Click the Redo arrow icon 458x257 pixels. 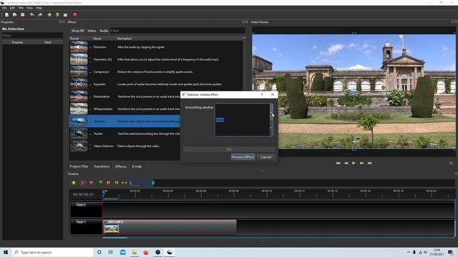click(x=40, y=14)
